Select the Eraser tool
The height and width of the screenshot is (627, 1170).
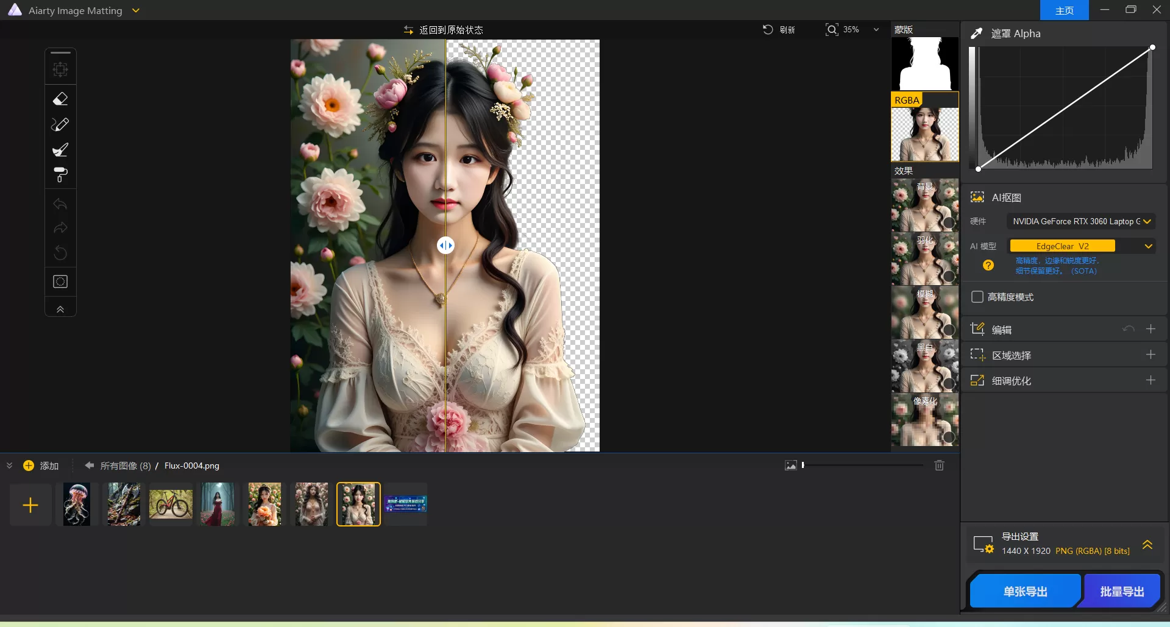(60, 99)
